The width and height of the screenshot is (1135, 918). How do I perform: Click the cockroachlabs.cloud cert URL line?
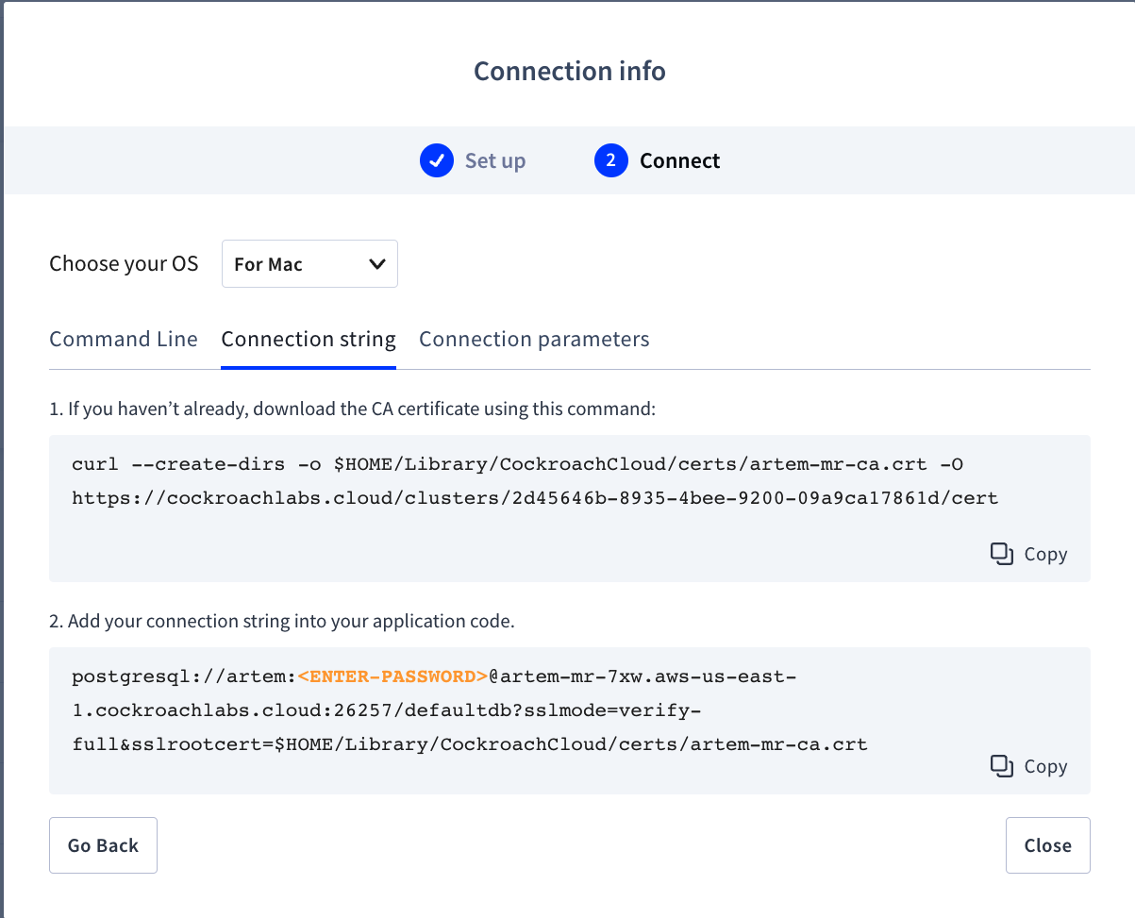click(x=534, y=498)
